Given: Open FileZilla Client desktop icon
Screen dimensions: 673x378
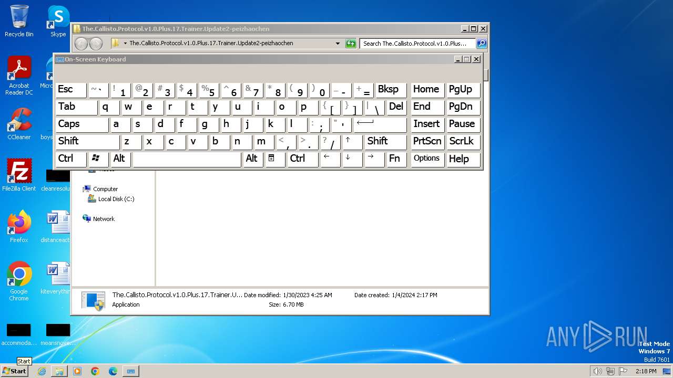Looking at the screenshot, I should [x=19, y=175].
